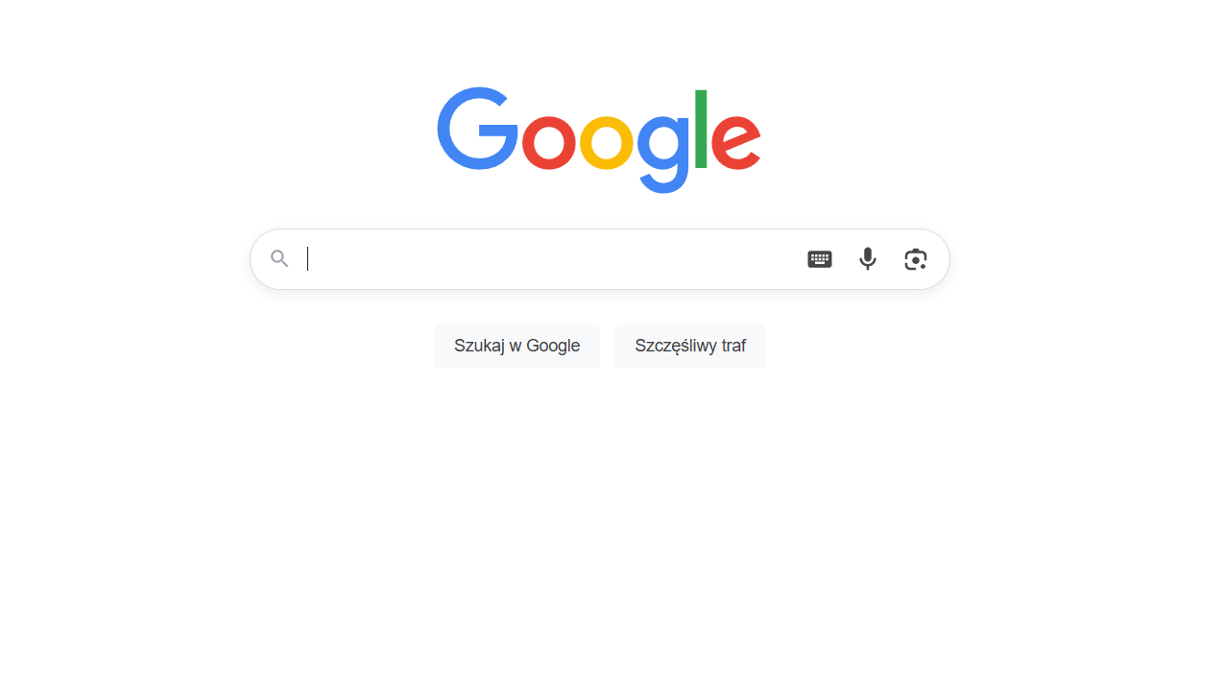Screen dimensions: 1224x675
Task: Click the blinking text cursor in the search box
Action: [307, 259]
